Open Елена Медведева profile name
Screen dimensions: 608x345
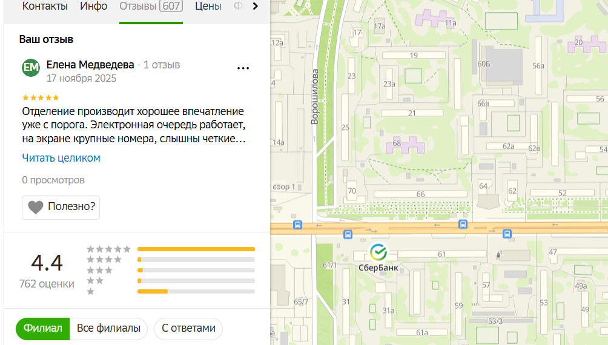point(90,65)
